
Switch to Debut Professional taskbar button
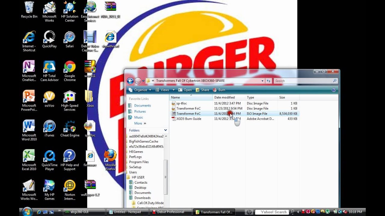(171, 212)
